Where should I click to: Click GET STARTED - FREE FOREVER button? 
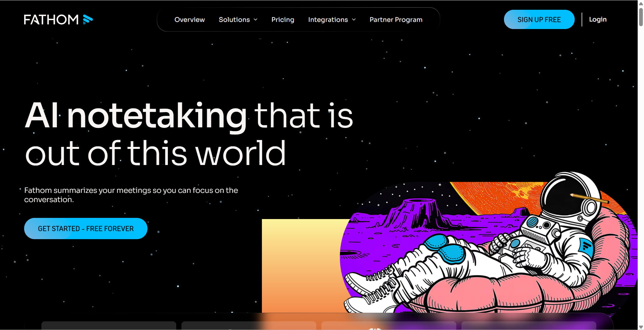[x=86, y=229]
